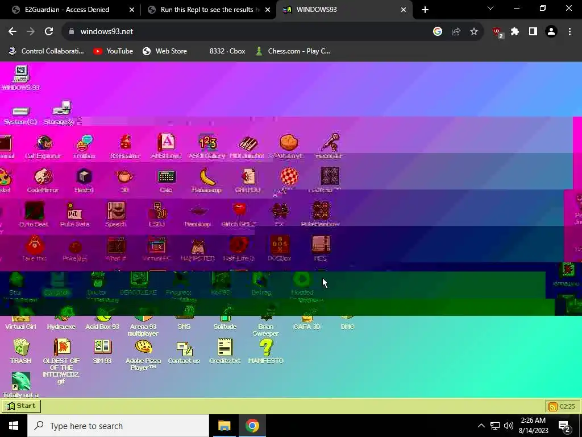Open the Virtual Girl icon

20,322
